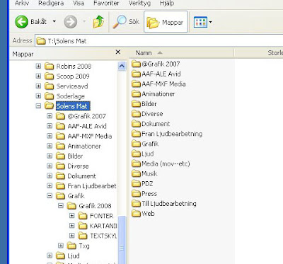Expand the Robins 2008 tree node

pos(38,66)
